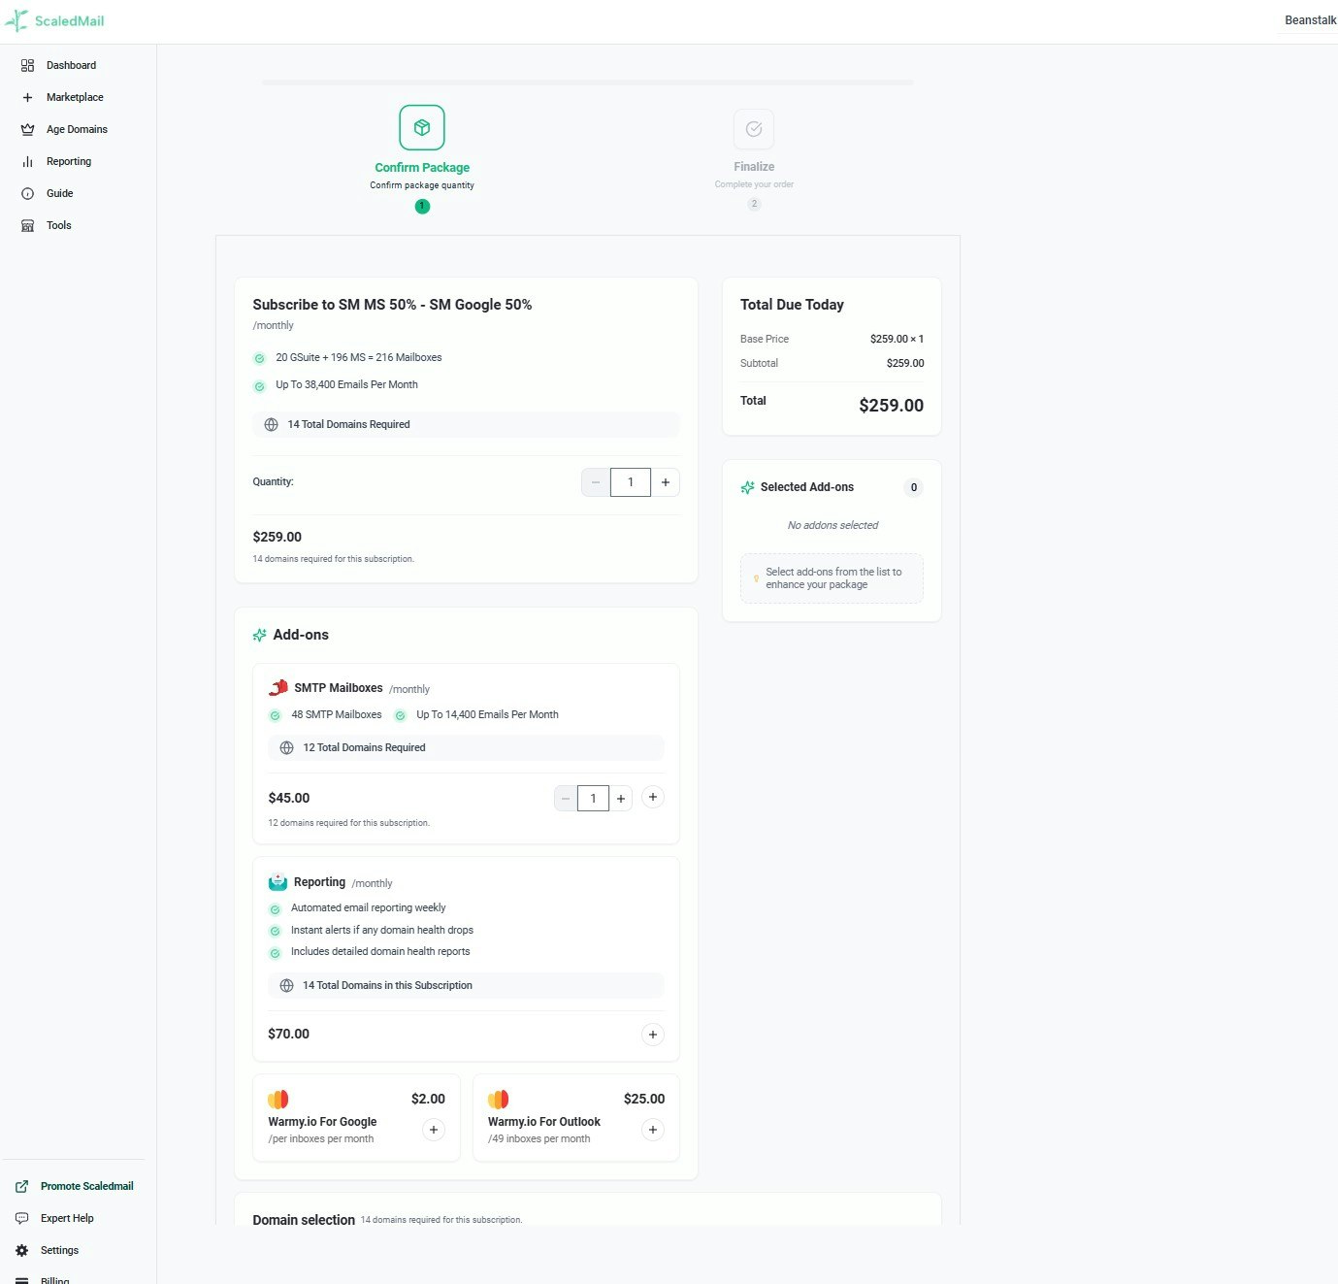Screen dimensions: 1338x1284
Task: Open Reporting in the sidebar
Action: pos(69,161)
